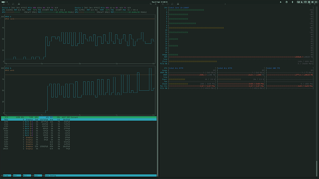Click the Device 1 Arc A770 header label
This screenshot has height=179, width=319.
click(x=87, y=8)
